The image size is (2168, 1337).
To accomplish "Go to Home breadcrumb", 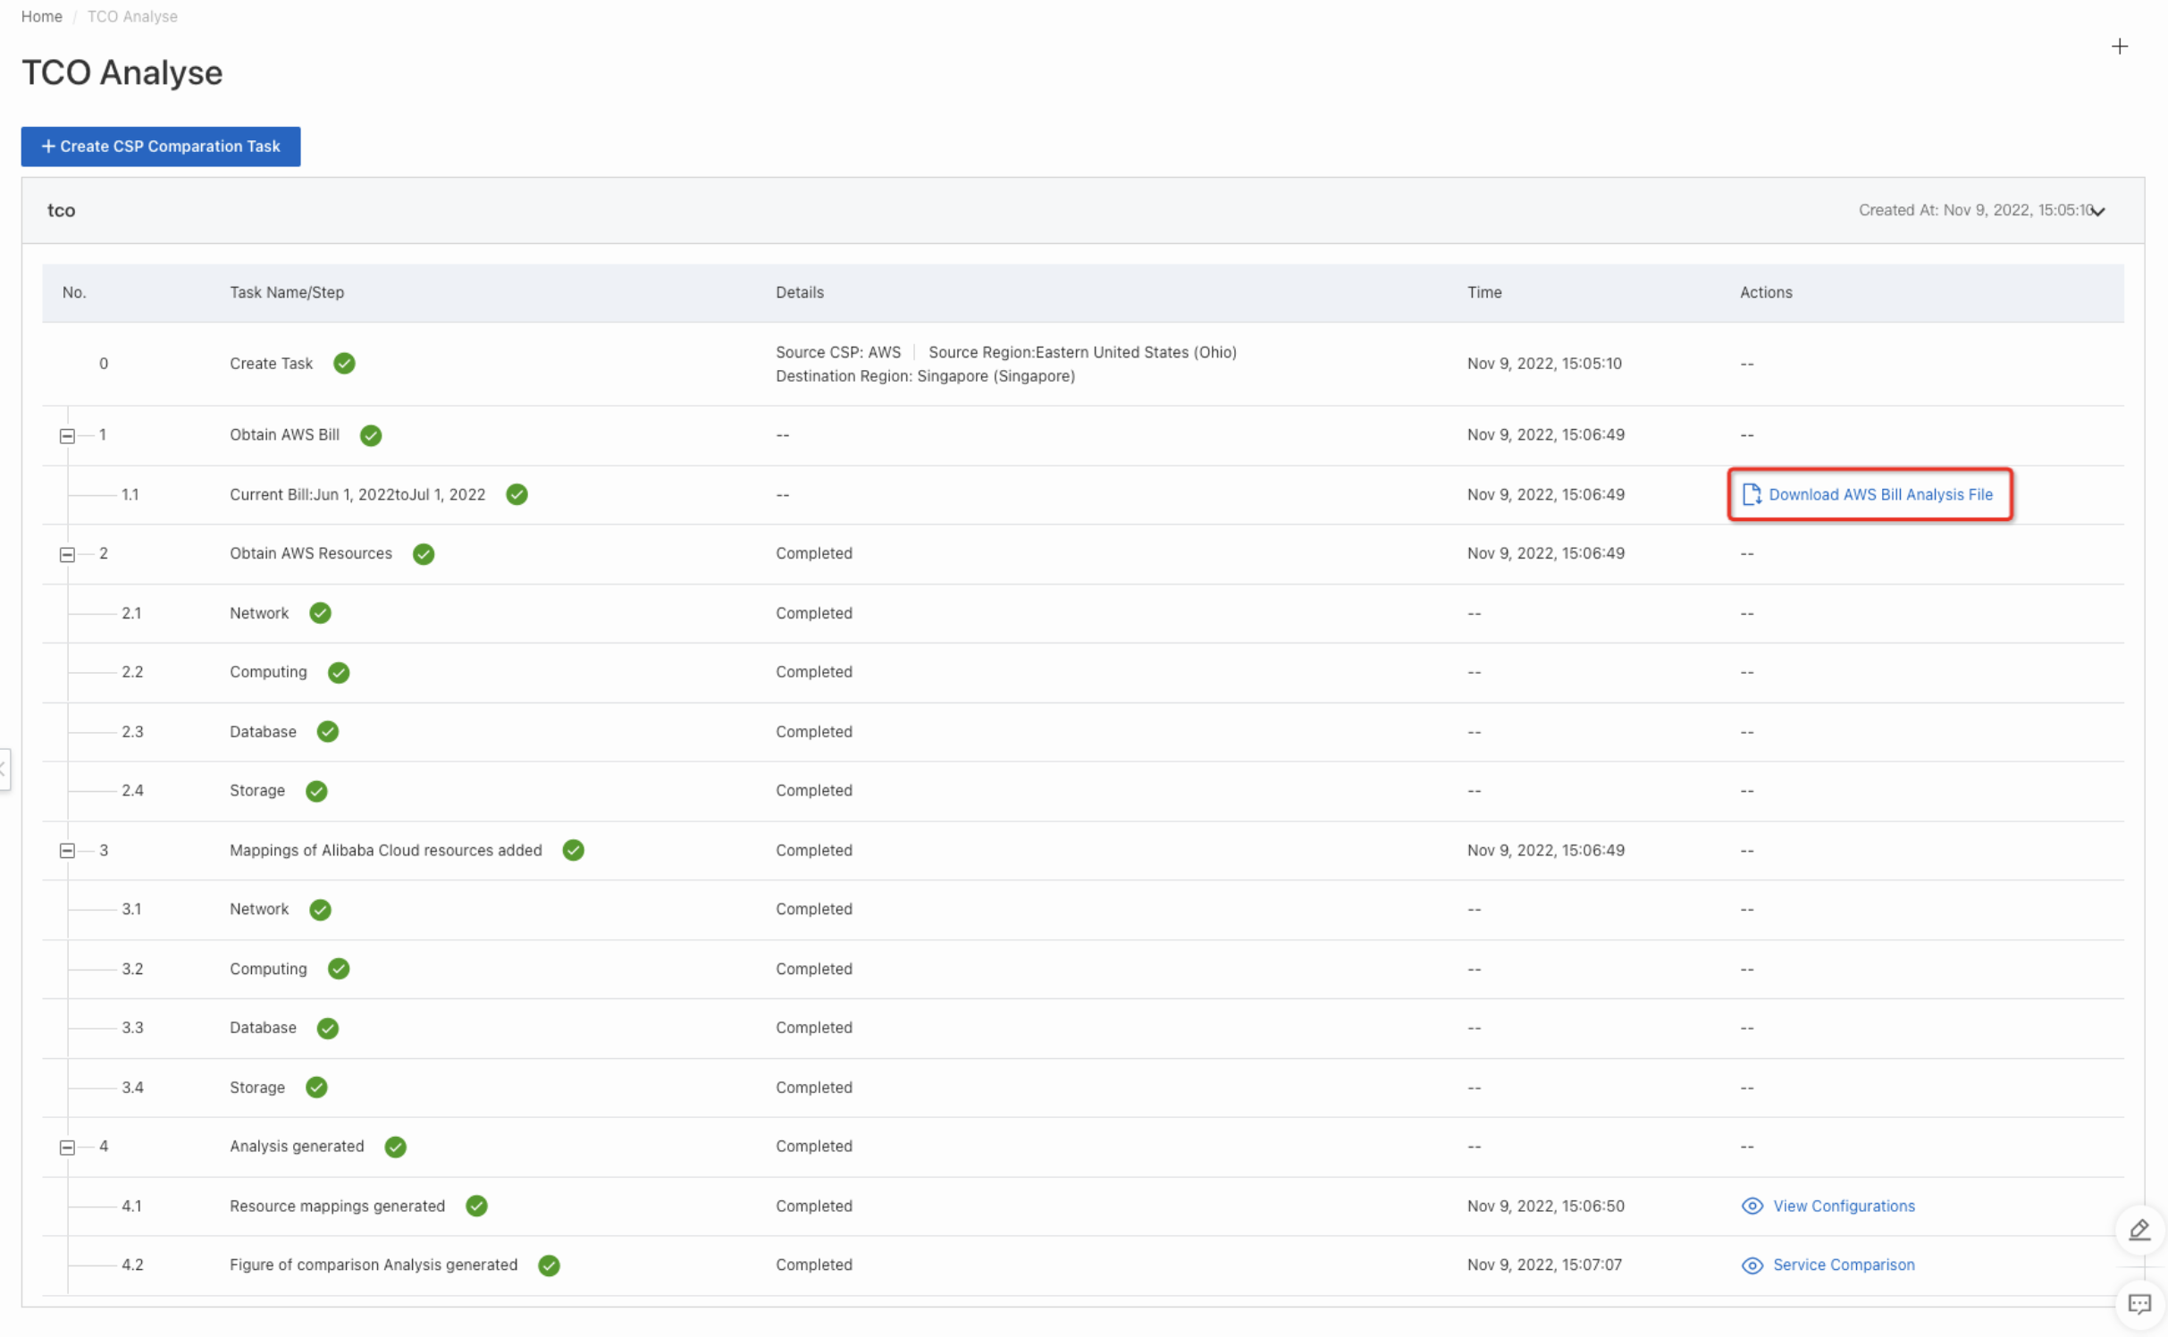I will (42, 16).
